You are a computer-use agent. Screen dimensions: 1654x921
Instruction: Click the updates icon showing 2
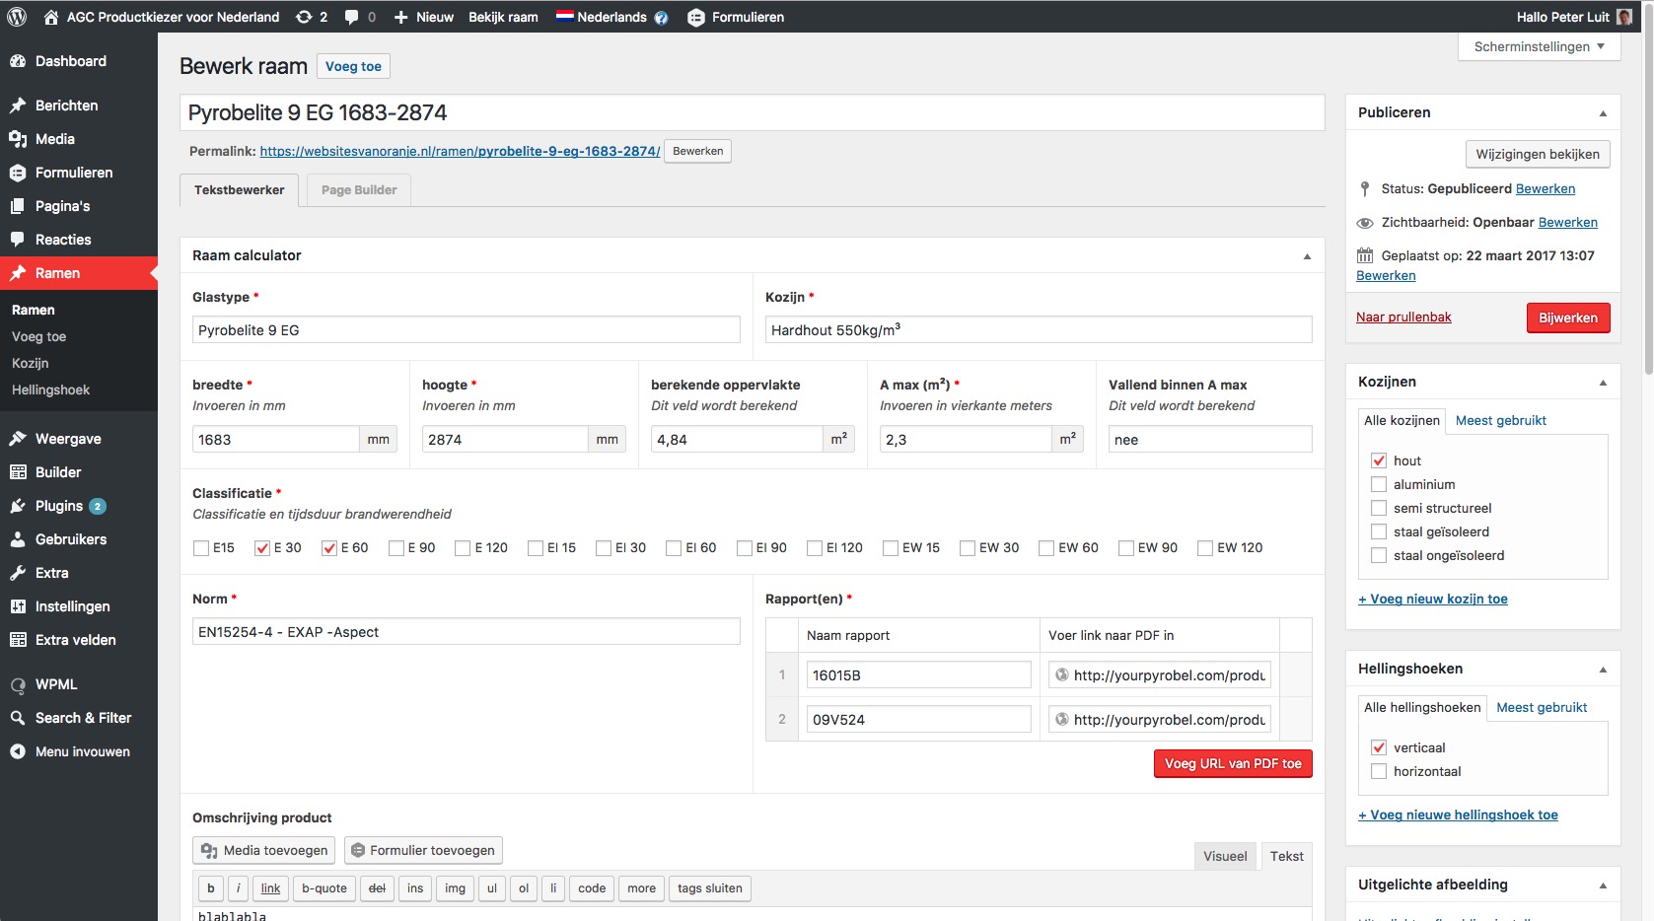304,17
